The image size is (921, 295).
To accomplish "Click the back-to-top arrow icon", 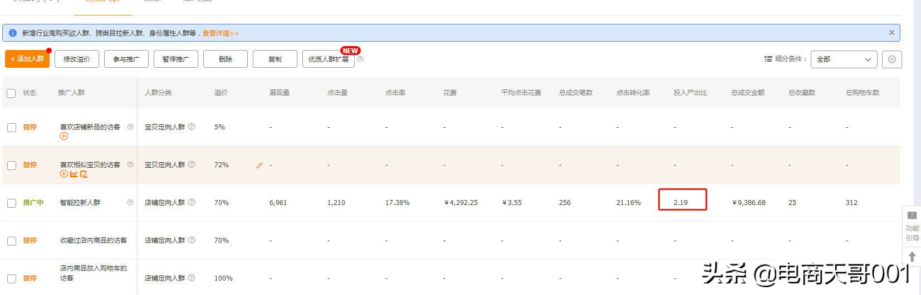I will (912, 257).
